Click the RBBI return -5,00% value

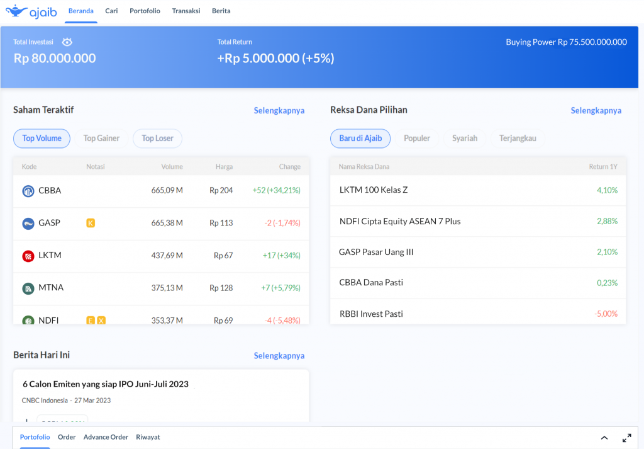(606, 314)
